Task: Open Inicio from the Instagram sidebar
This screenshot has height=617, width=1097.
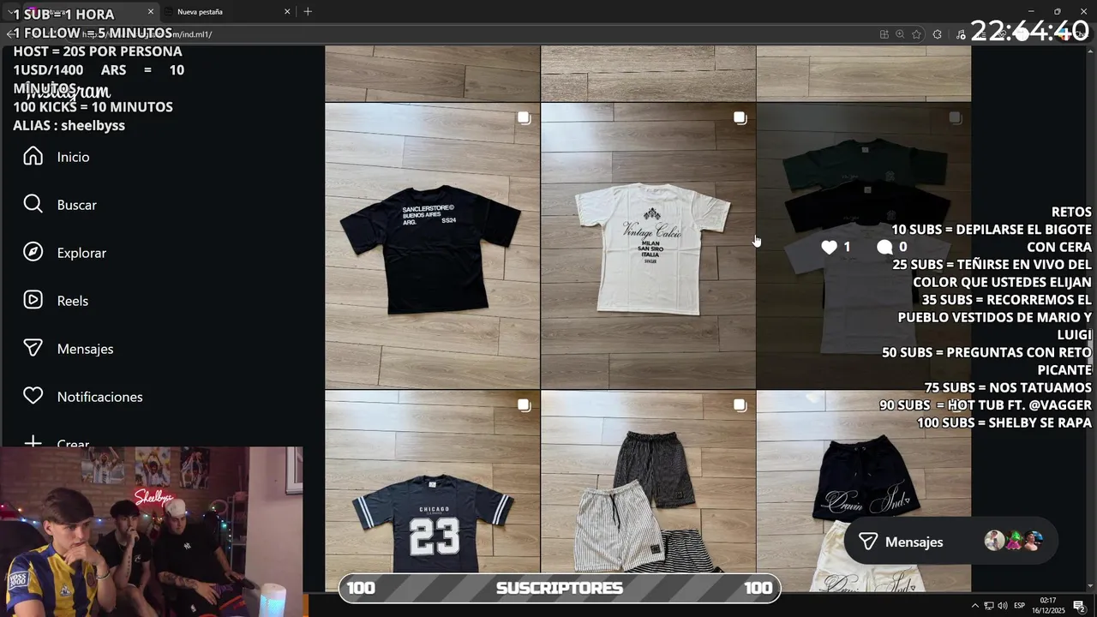Action: coord(57,157)
